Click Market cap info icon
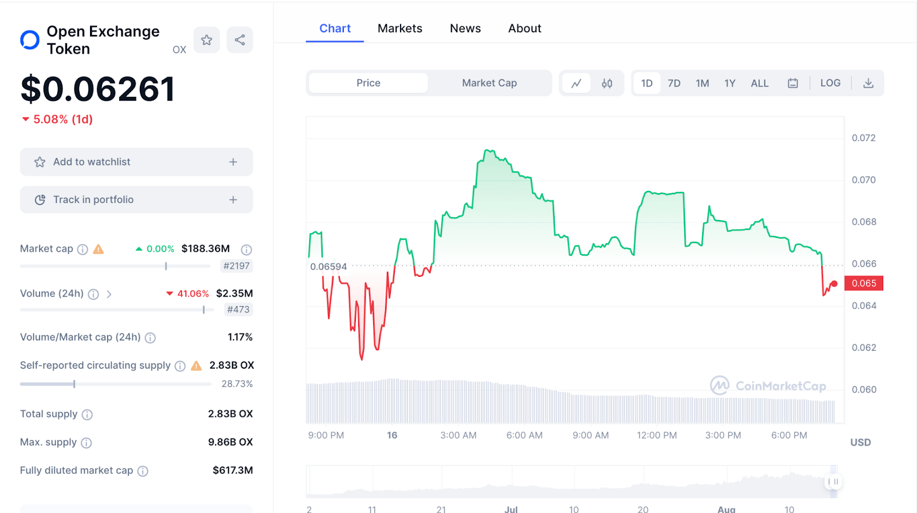 [x=83, y=249]
